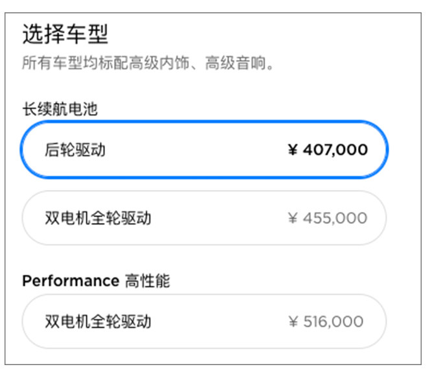Select the most expensive model option
The image size is (432, 380).
[204, 322]
